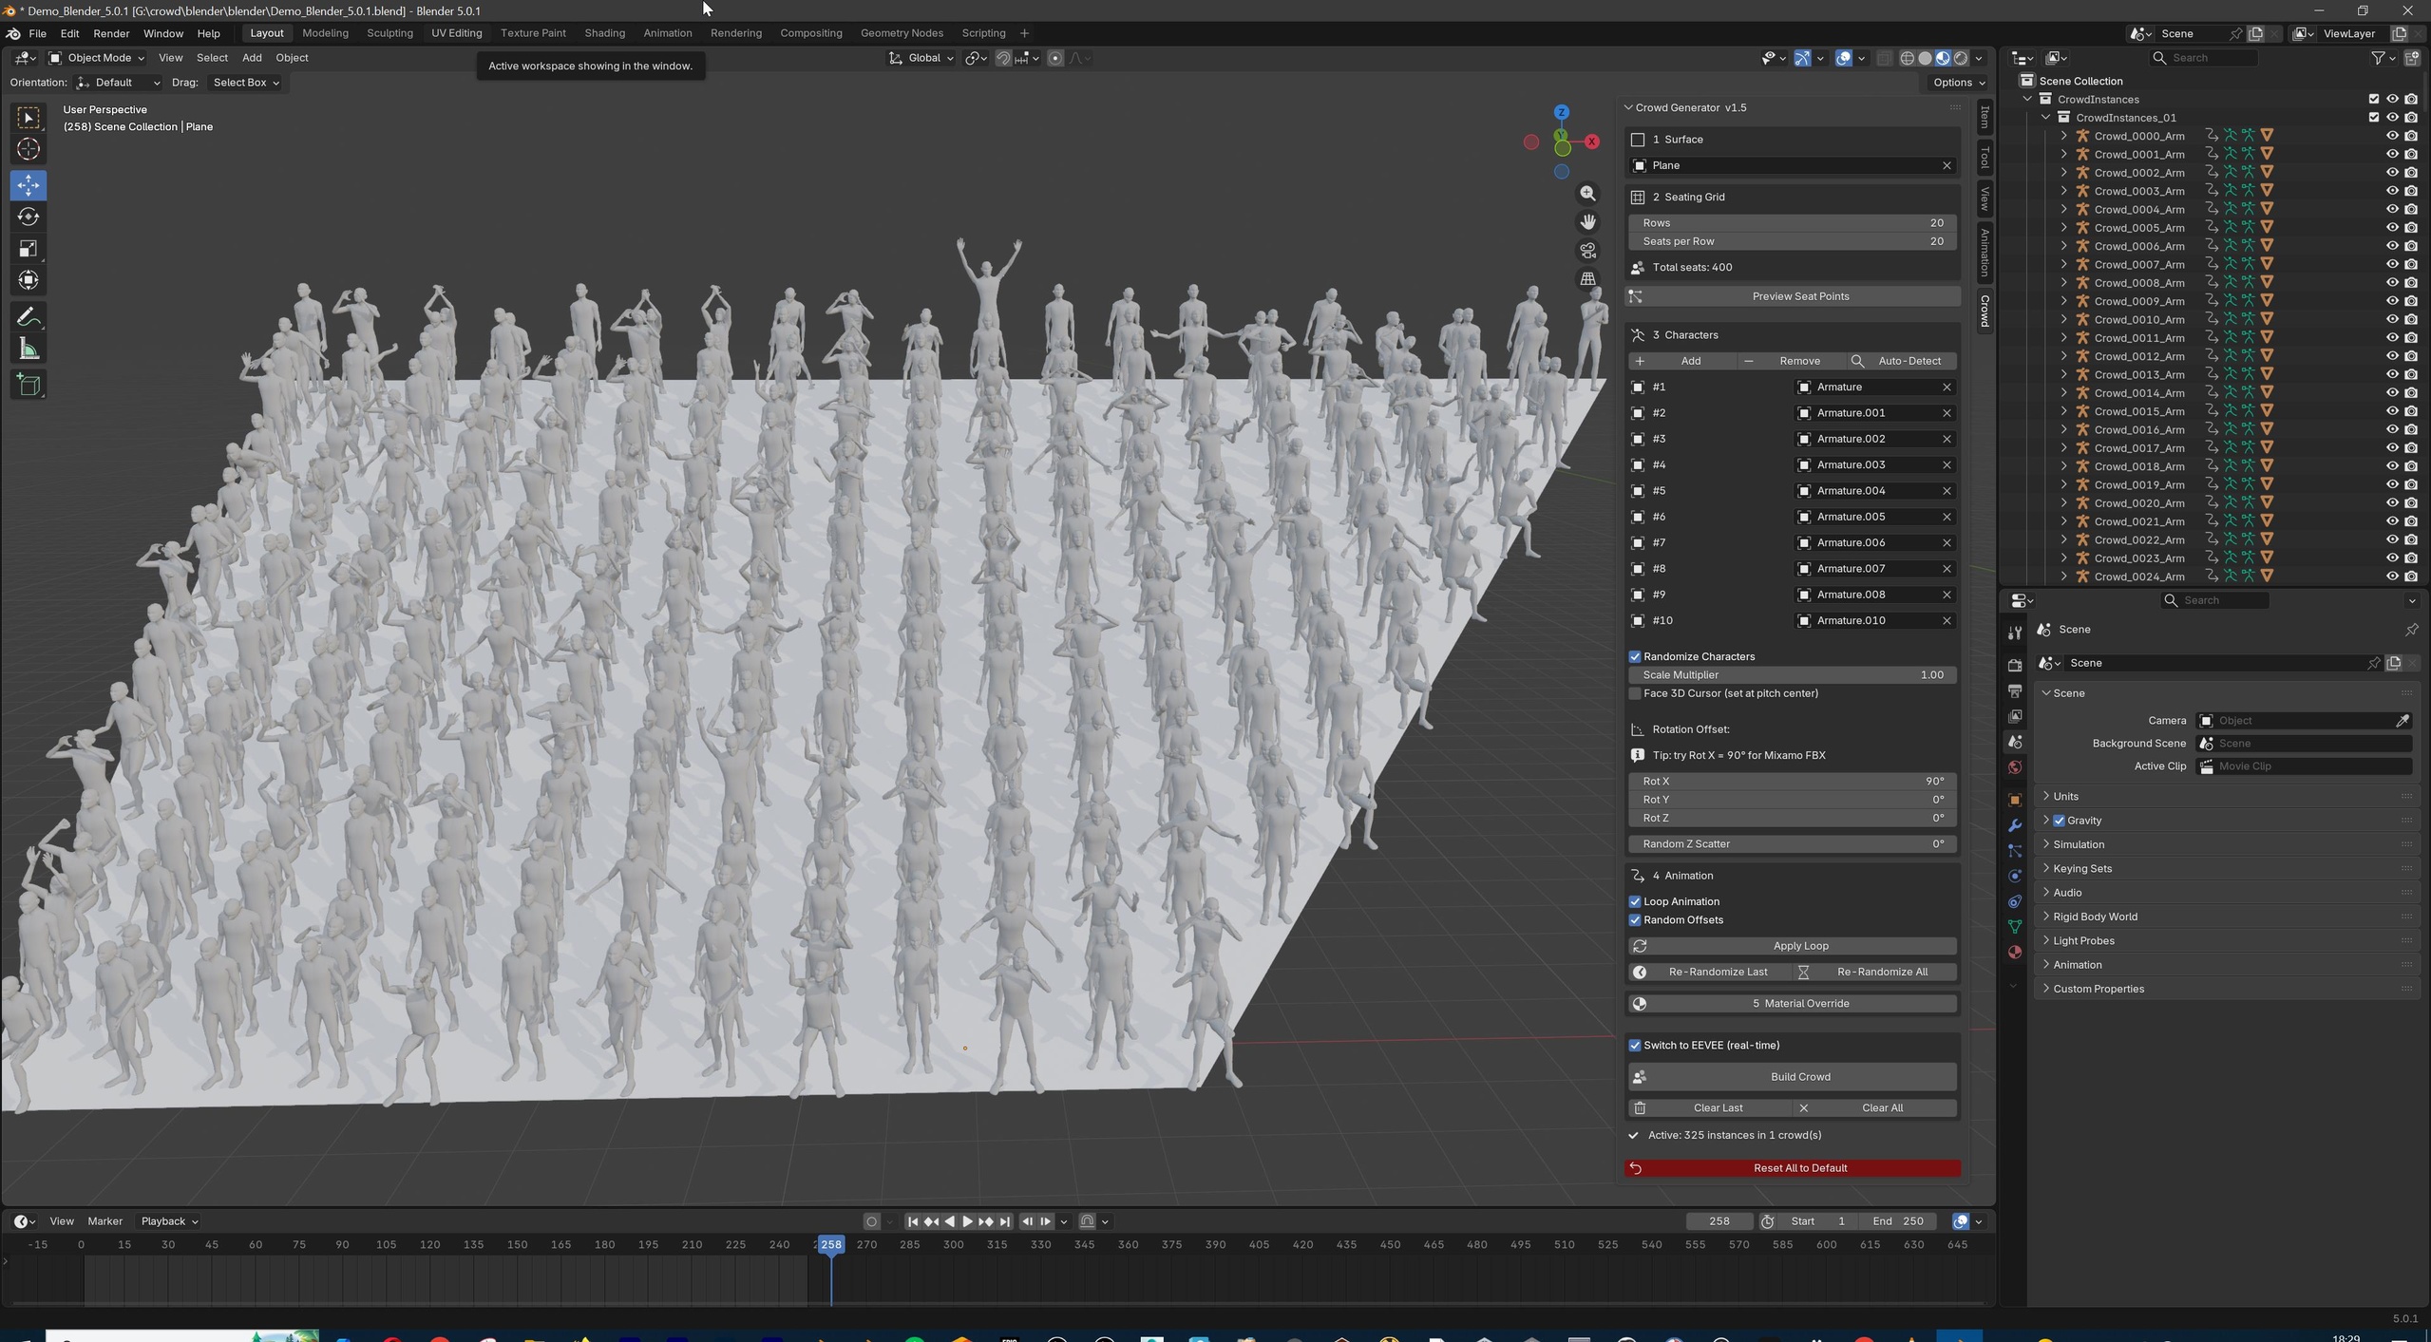Open the Object Mode dropdown

pyautogui.click(x=97, y=58)
